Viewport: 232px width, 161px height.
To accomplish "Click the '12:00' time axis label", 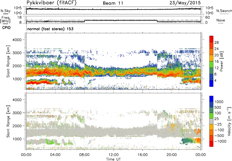I will point(113,155).
